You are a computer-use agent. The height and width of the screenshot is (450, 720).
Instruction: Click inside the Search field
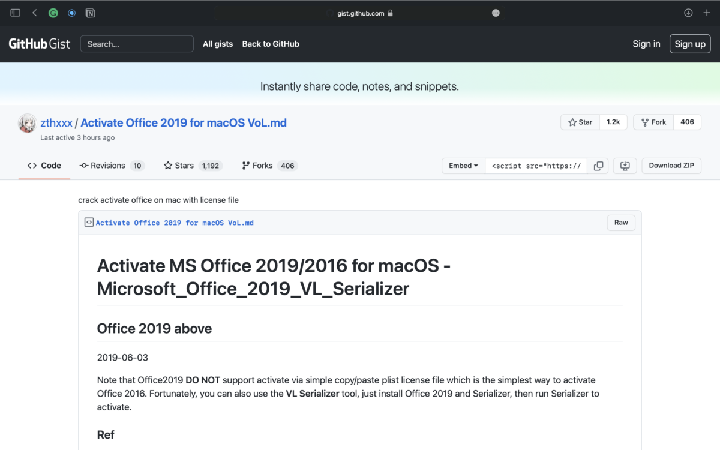(137, 44)
